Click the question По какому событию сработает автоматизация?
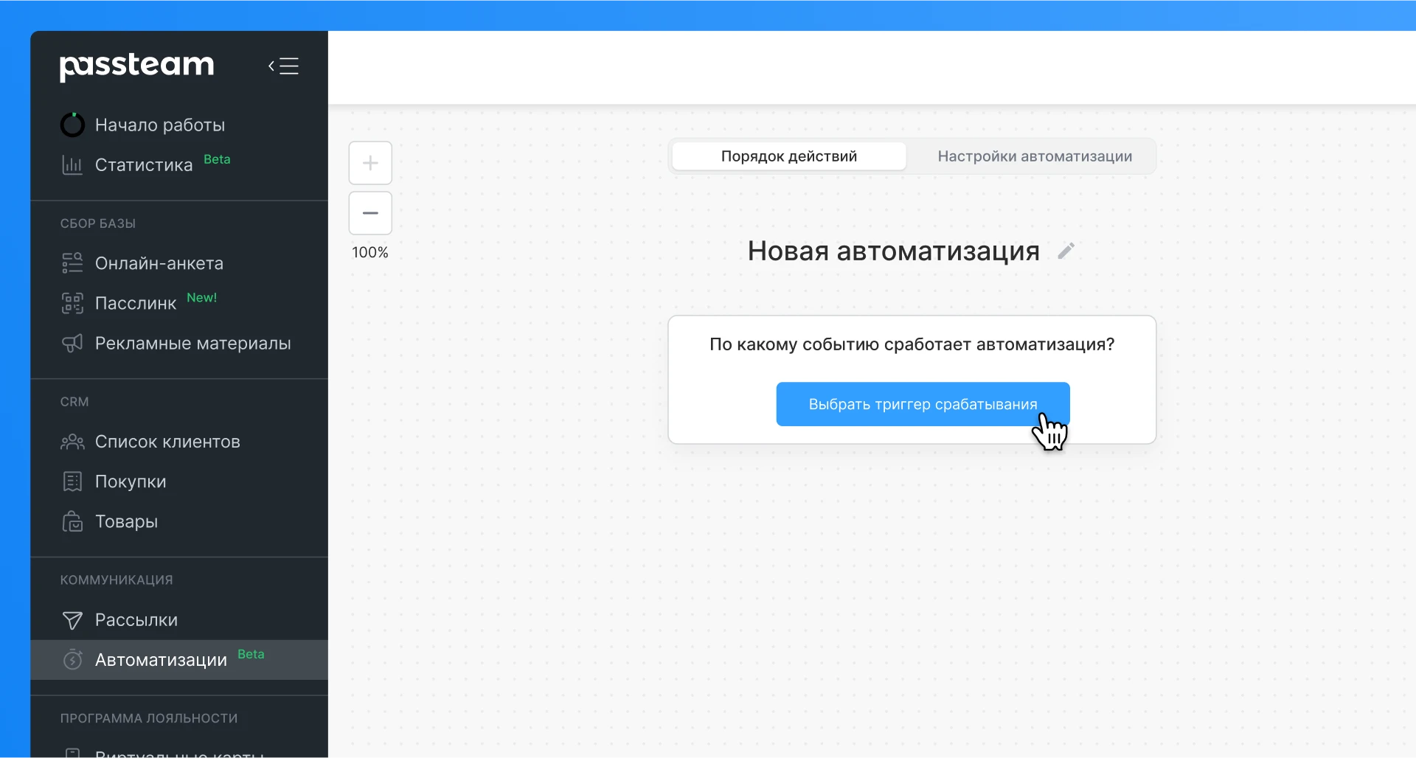 pos(912,344)
